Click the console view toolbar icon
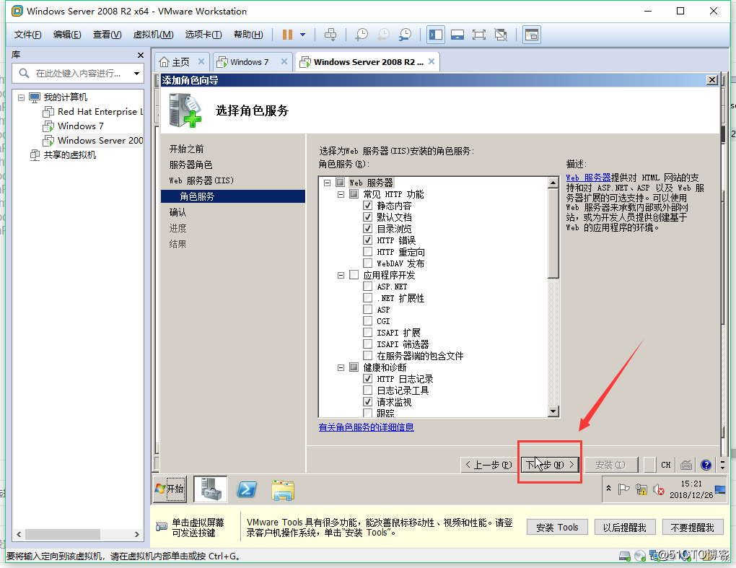Viewport: 736px width, 568px height. pos(532,35)
